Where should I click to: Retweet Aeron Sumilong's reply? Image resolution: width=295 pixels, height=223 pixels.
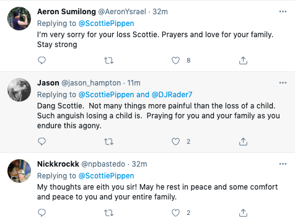108,61
